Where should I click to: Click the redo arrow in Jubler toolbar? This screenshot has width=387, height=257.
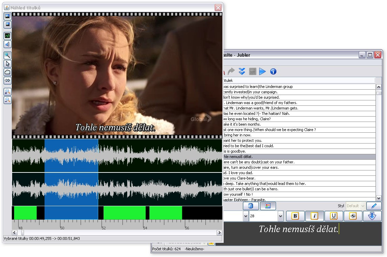(231, 71)
